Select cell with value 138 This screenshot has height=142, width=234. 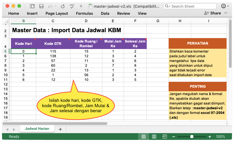coord(53,56)
